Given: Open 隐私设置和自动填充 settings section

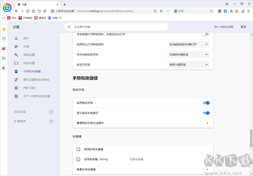Looking at the screenshot, I should pos(36,80).
